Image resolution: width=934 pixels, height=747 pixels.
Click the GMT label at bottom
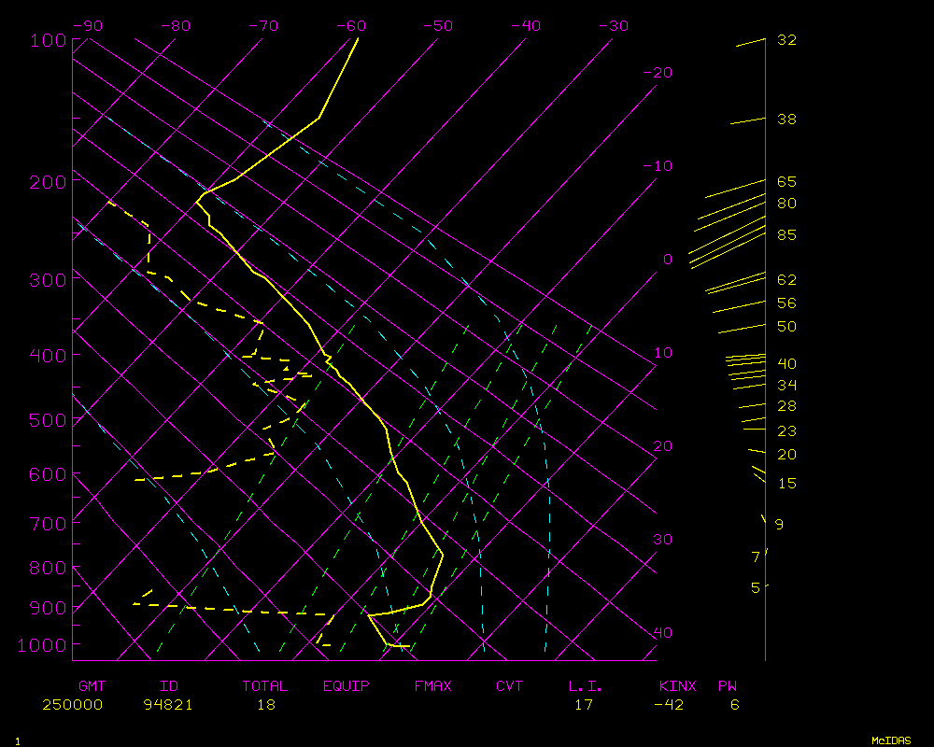click(x=92, y=686)
